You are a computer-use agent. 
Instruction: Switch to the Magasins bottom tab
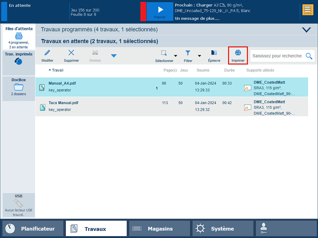pos(159,229)
